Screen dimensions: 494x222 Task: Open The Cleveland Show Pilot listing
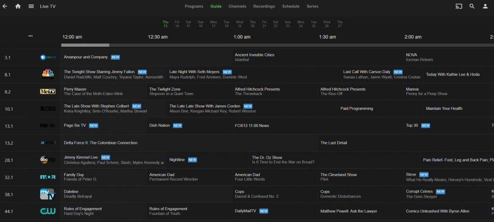pos(360,177)
